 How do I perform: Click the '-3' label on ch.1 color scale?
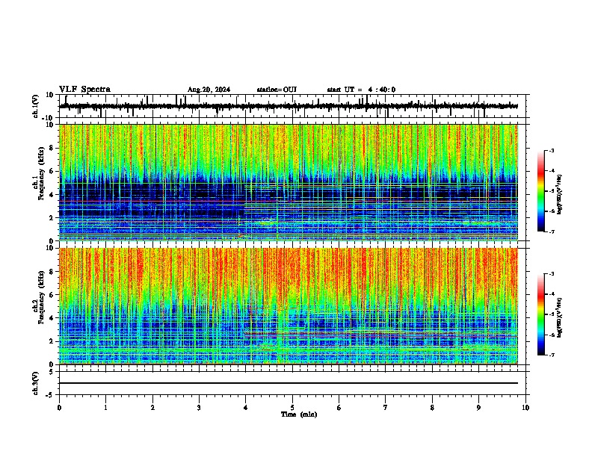552,150
